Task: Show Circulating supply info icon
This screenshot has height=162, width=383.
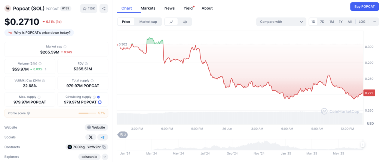Action: [94, 97]
